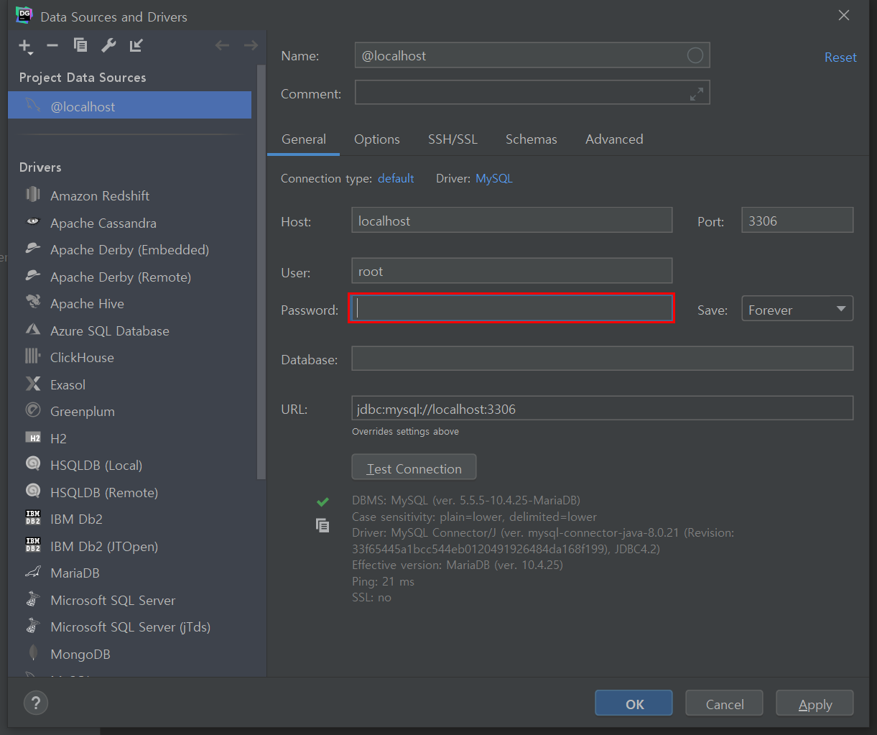Close the Data Sources and Drivers dialog
The height and width of the screenshot is (735, 877).
844,15
